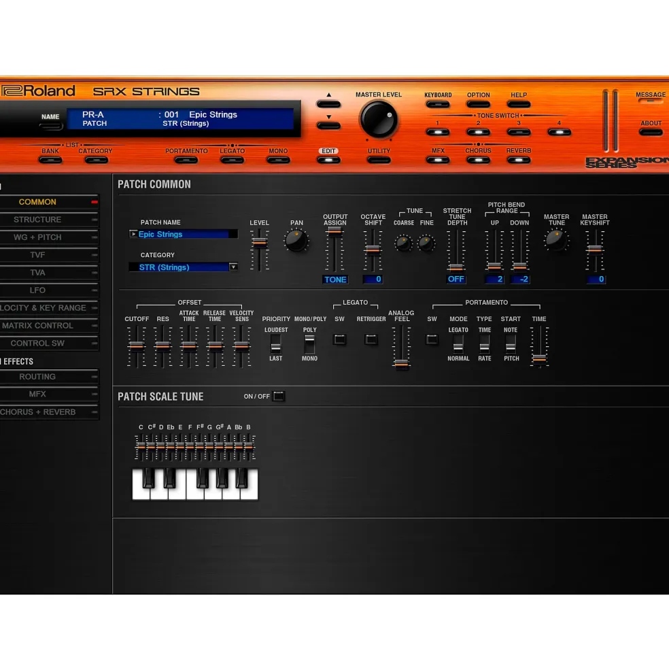Click the small arrow beside Epic Strings patch name

tap(133, 234)
